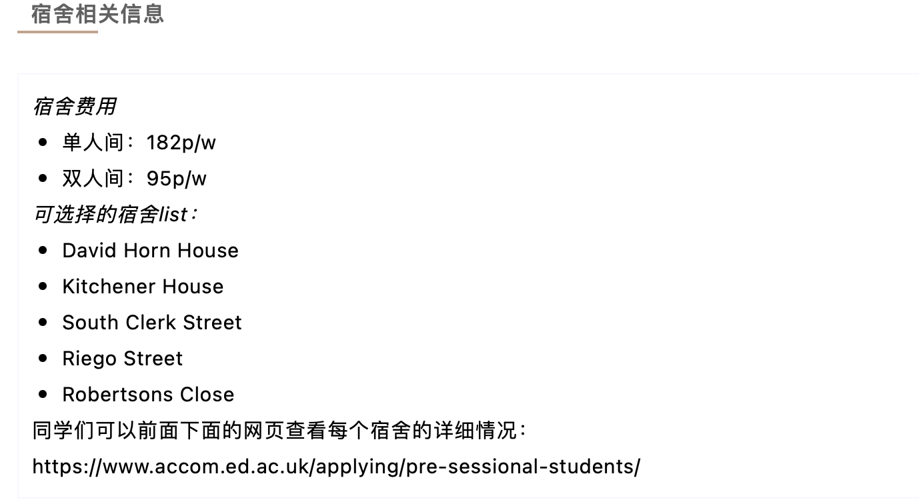
Task: Click the bullet beside Riego Street
Action: tap(43, 358)
